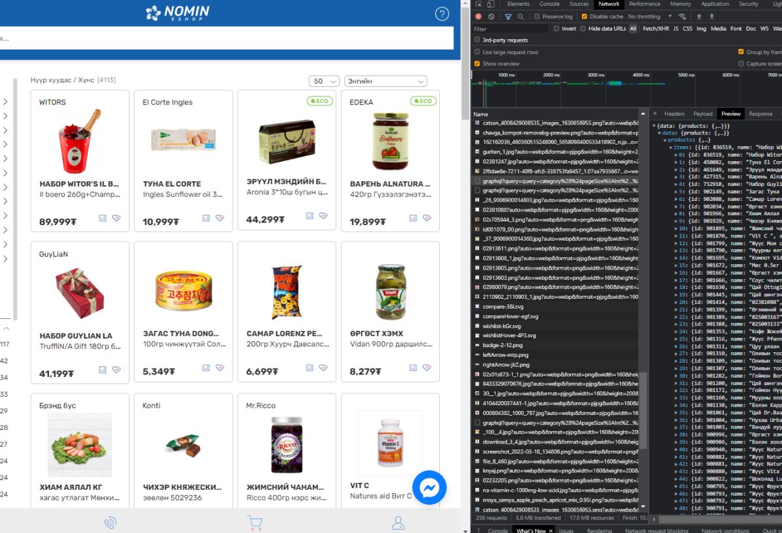
Task: Collapse the products node in Preview
Action: 665,140
